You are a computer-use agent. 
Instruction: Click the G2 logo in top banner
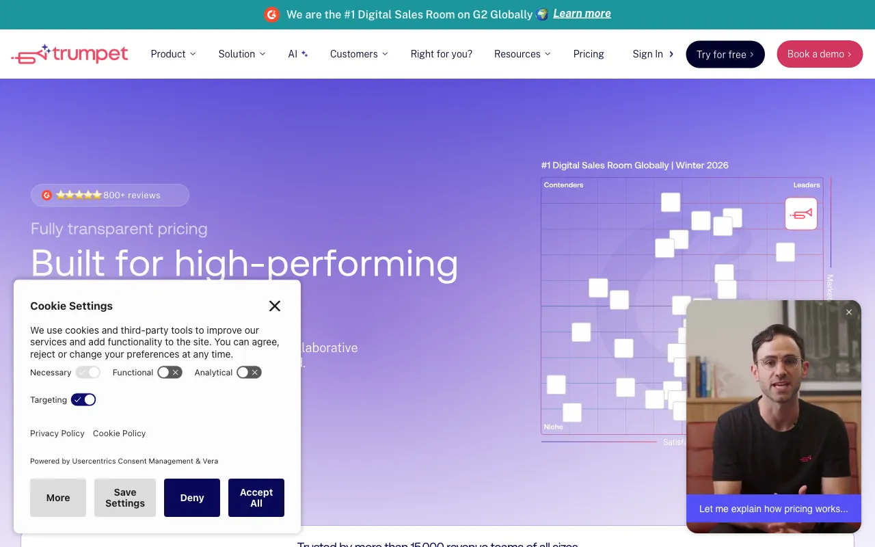click(x=271, y=14)
